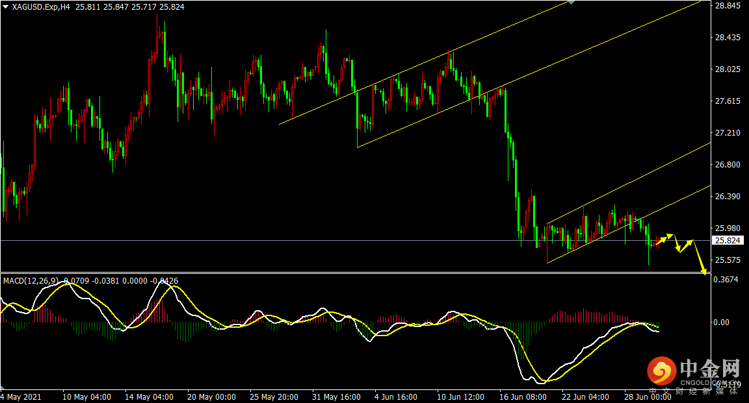Click the 4 May 2021 date label
Viewport: 749px width, 403px height.
21,397
